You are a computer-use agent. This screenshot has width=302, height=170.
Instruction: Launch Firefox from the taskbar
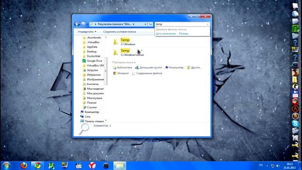[x=24, y=166]
